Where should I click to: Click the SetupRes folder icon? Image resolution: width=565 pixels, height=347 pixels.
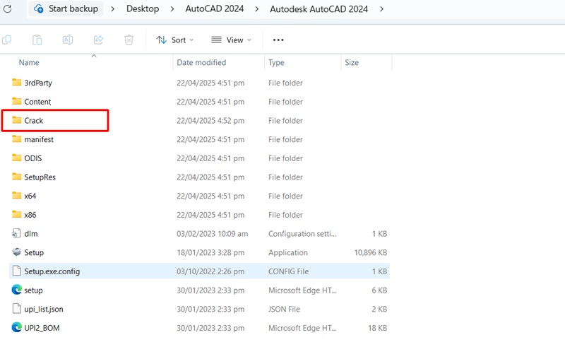16,177
